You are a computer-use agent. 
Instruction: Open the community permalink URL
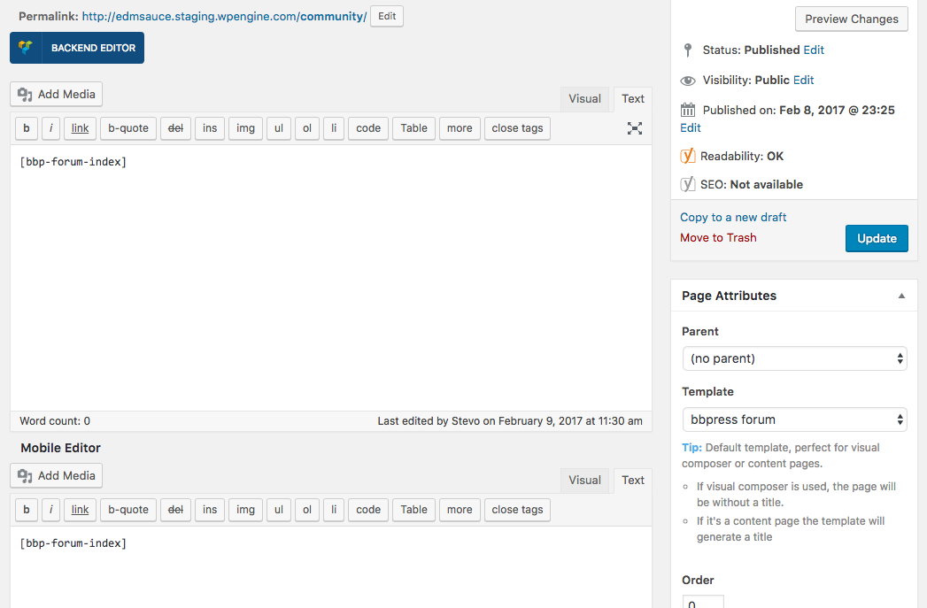[x=224, y=17]
